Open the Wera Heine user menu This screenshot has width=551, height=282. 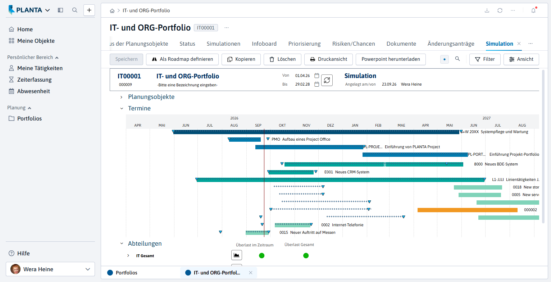(50, 269)
